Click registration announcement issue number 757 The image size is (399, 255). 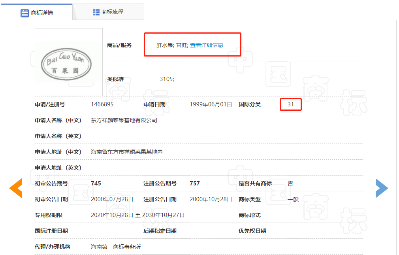[195, 183]
